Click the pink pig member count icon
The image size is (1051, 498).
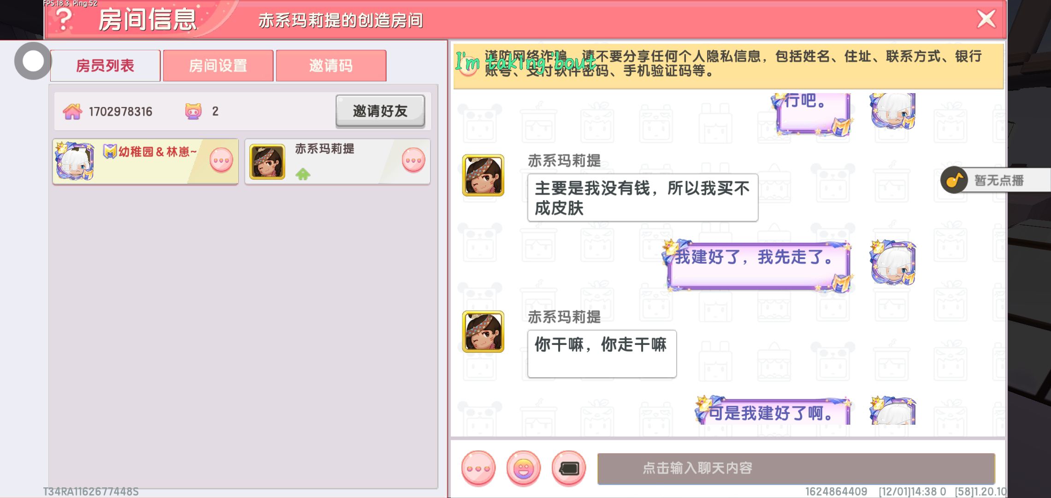pos(193,111)
